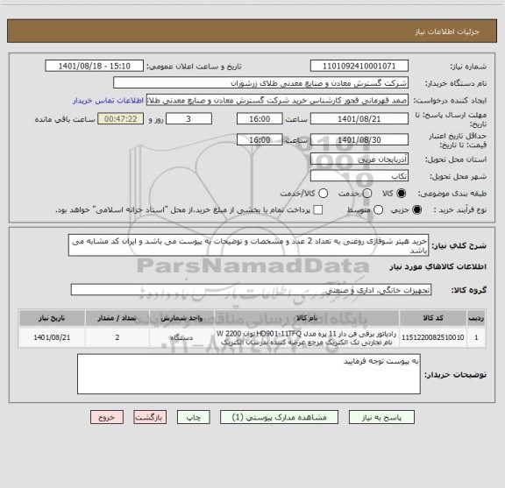Click the گروه کالا field
The image size is (505, 488).
point(251,290)
